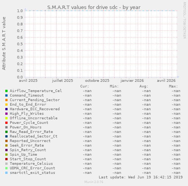
Task: Click the Min: column header
Action: (x=114, y=86)
